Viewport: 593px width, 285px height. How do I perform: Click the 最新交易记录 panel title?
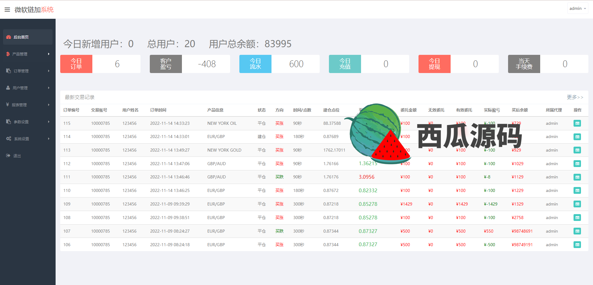tap(79, 97)
